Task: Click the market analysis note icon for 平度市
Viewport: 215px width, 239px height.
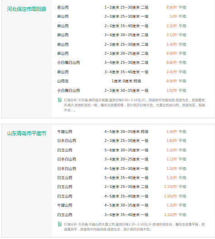Action: coord(60,224)
